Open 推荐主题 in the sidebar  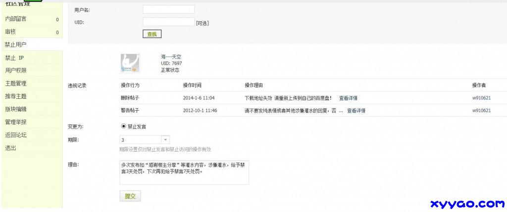click(16, 96)
